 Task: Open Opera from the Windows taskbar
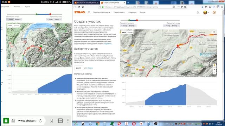pos(134,124)
